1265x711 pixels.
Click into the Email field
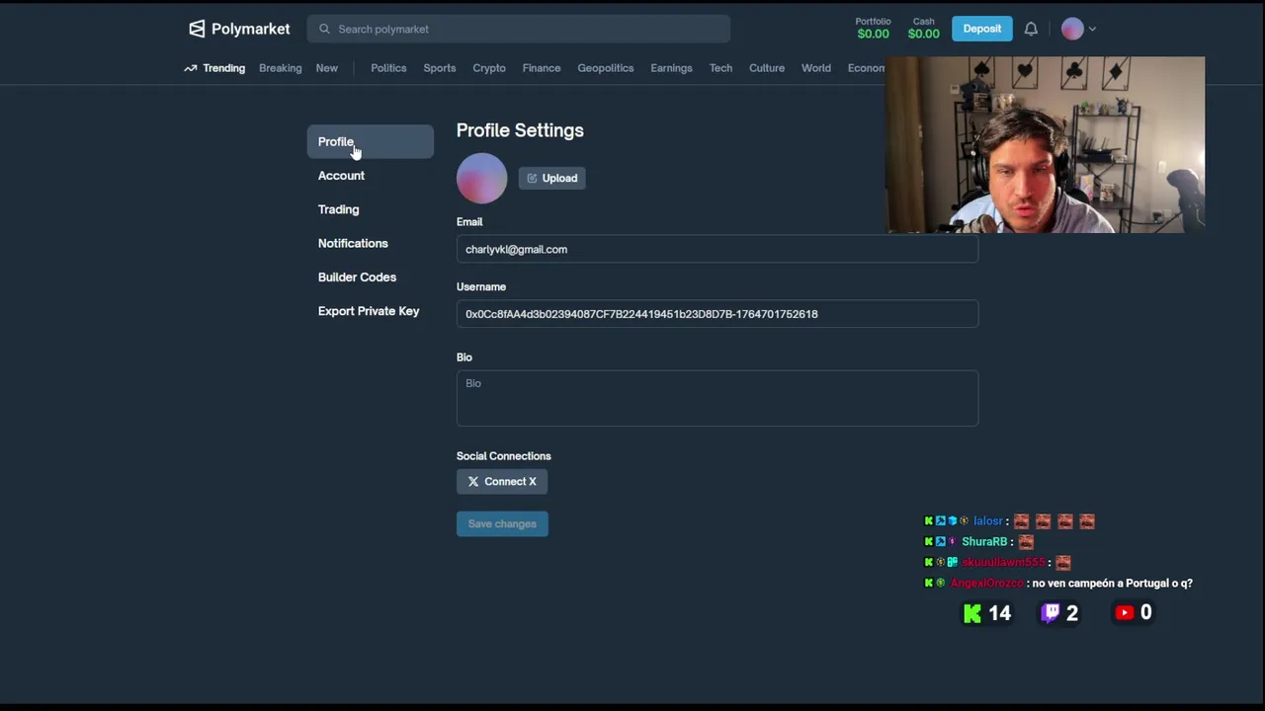tap(717, 249)
